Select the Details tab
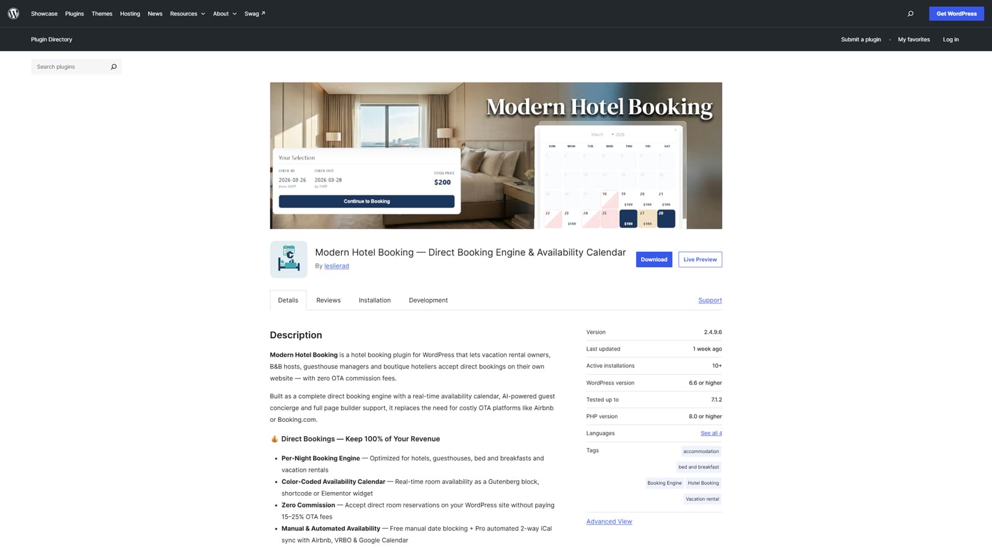 [x=288, y=300]
